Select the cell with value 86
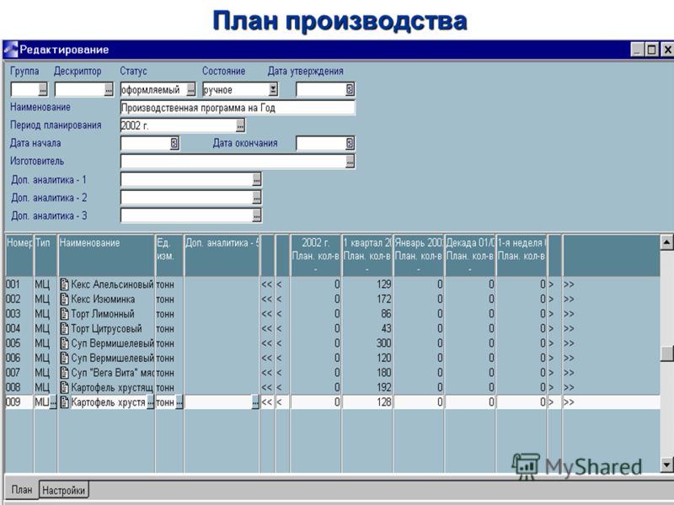 pos(367,314)
